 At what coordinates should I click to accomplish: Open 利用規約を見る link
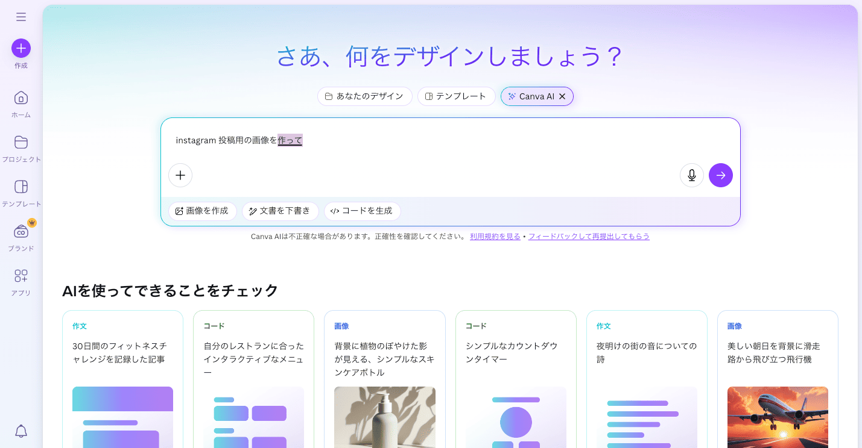[x=495, y=237]
